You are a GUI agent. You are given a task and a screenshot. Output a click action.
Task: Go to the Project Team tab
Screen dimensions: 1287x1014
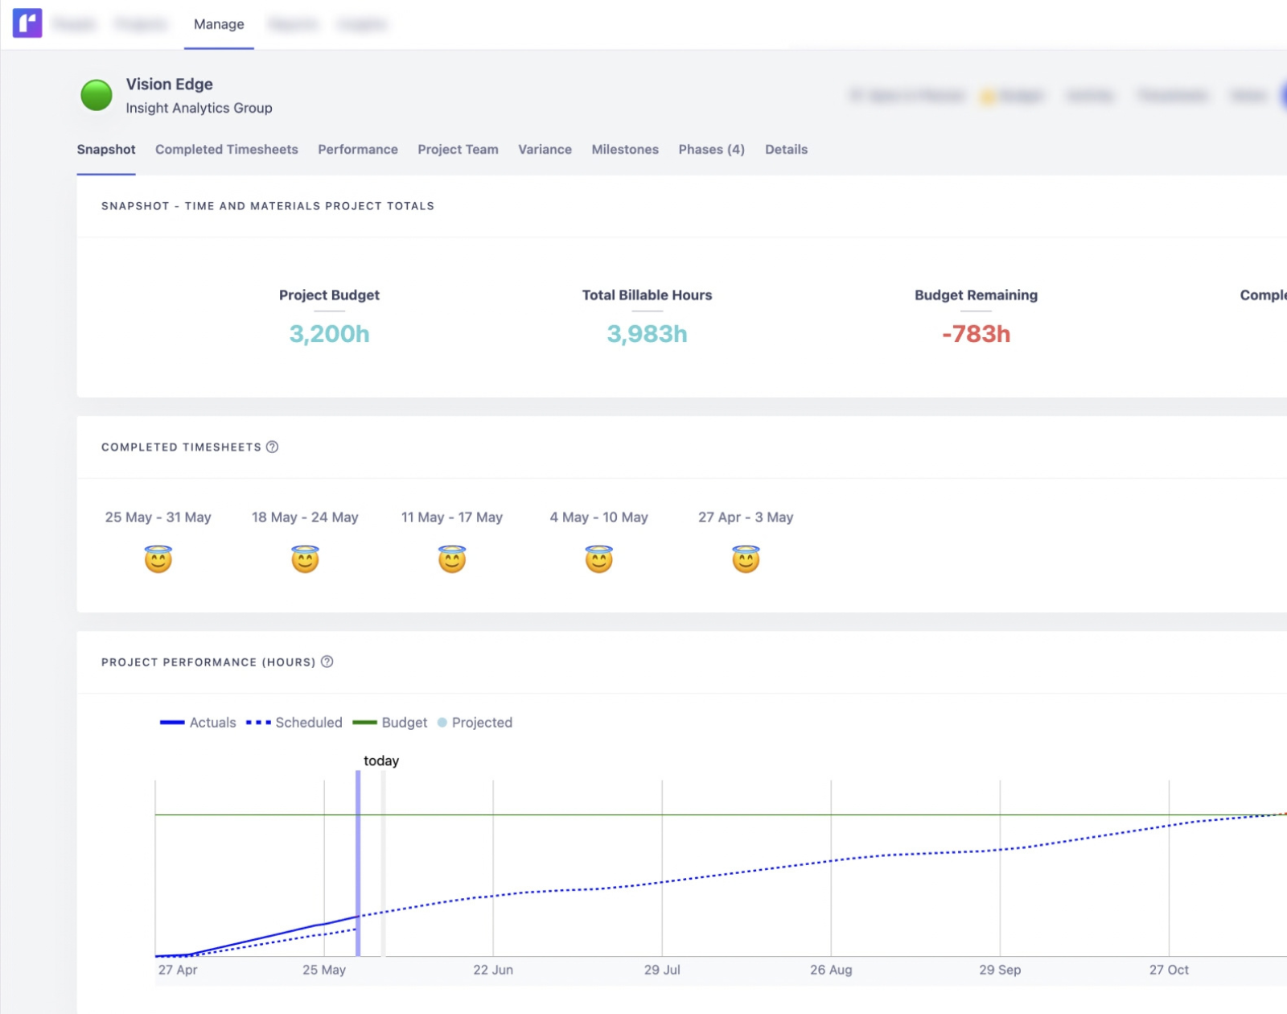[x=458, y=150]
